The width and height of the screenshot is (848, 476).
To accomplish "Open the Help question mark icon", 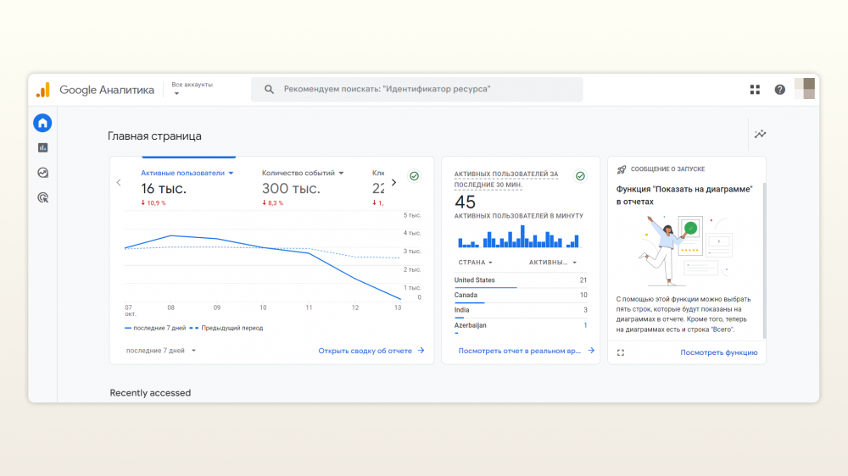I will (x=780, y=90).
